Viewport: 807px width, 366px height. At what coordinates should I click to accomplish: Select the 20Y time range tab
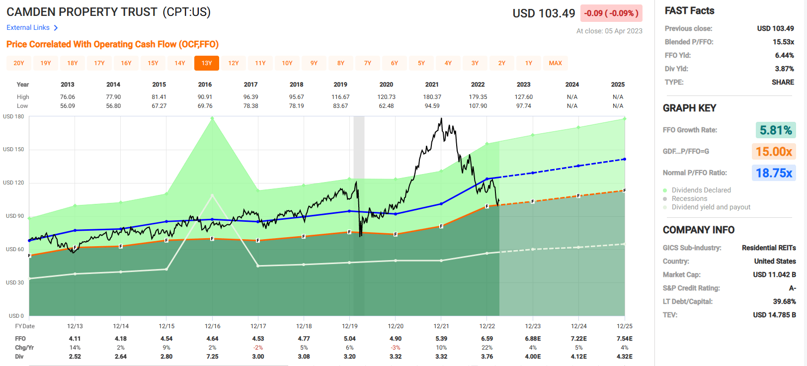pyautogui.click(x=19, y=63)
